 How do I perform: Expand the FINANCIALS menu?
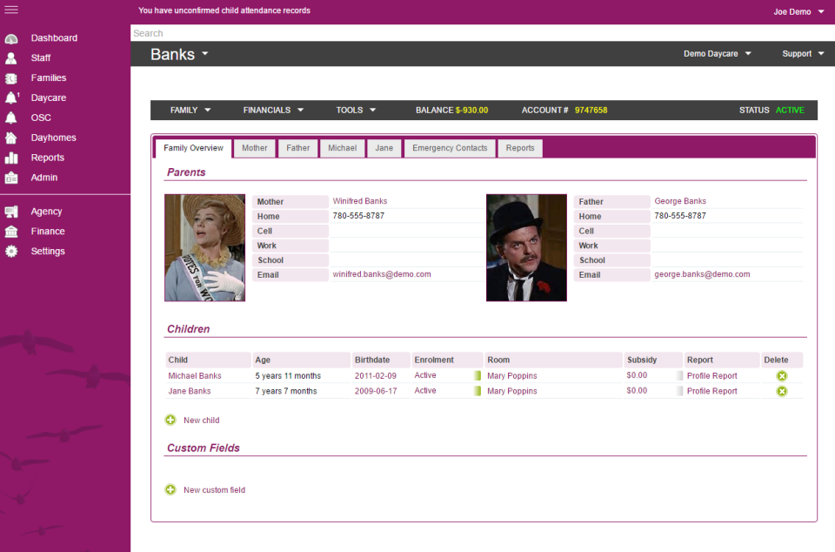tap(273, 111)
